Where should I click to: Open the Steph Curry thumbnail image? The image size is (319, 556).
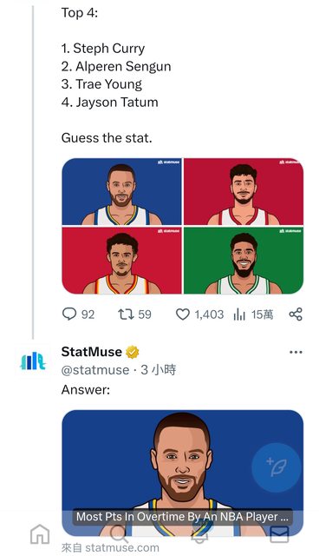pos(121,191)
